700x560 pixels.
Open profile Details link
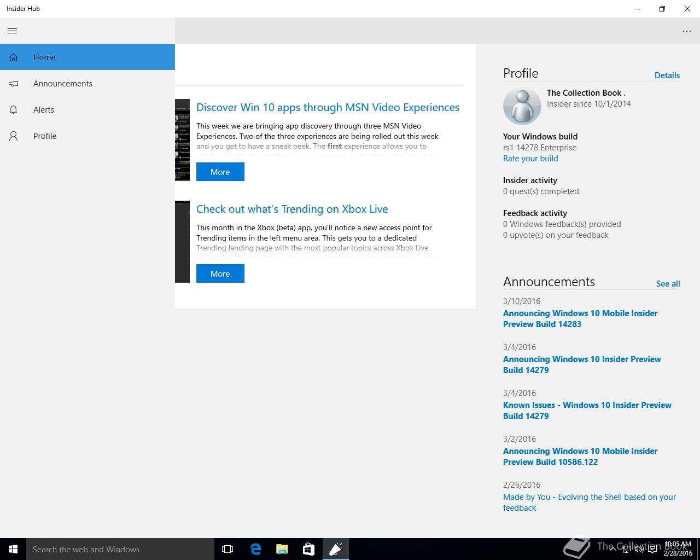tap(667, 75)
